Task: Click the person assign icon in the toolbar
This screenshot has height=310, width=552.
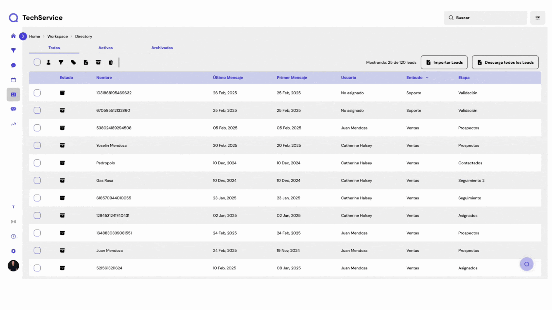Action: tap(49, 62)
